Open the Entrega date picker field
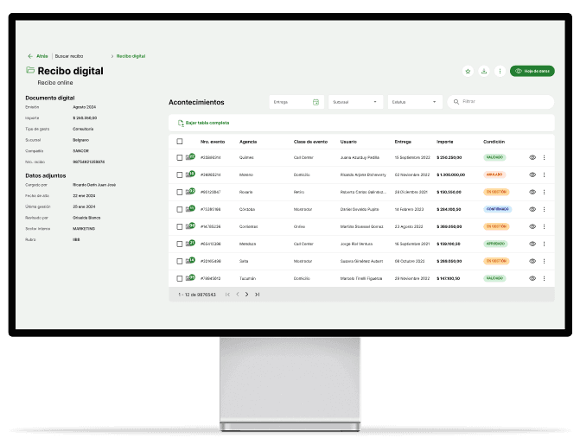The image size is (580, 438). [x=292, y=102]
